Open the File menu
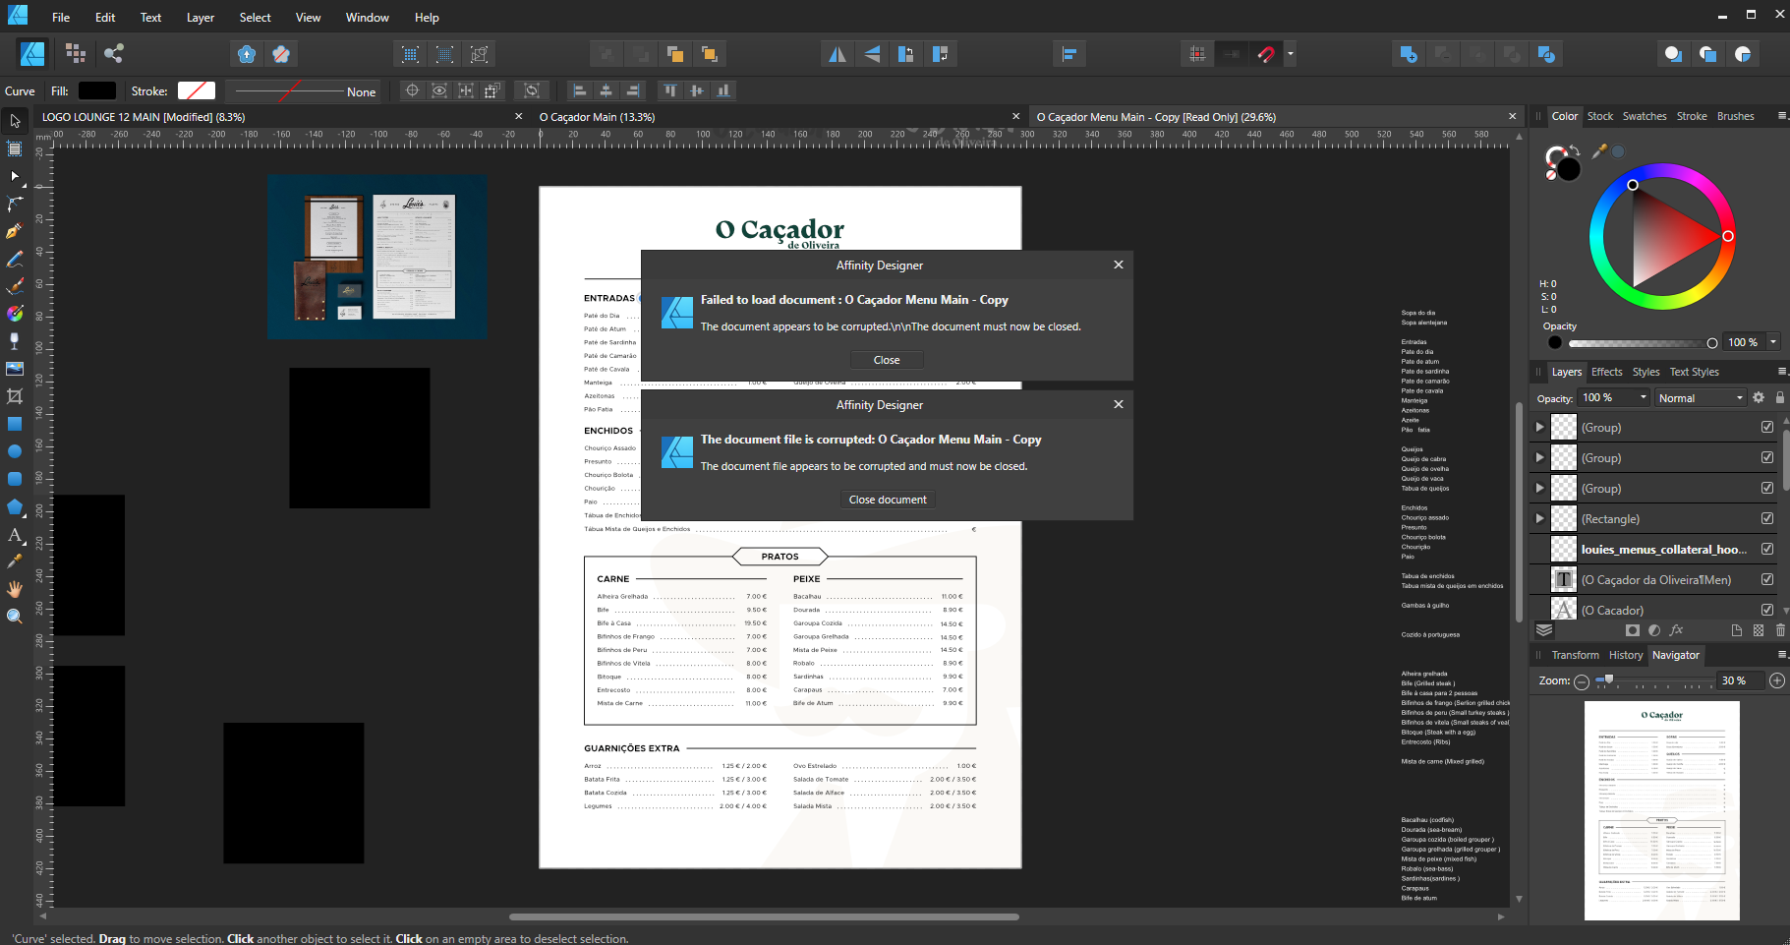Screen dimensions: 1790x945 [x=61, y=18]
